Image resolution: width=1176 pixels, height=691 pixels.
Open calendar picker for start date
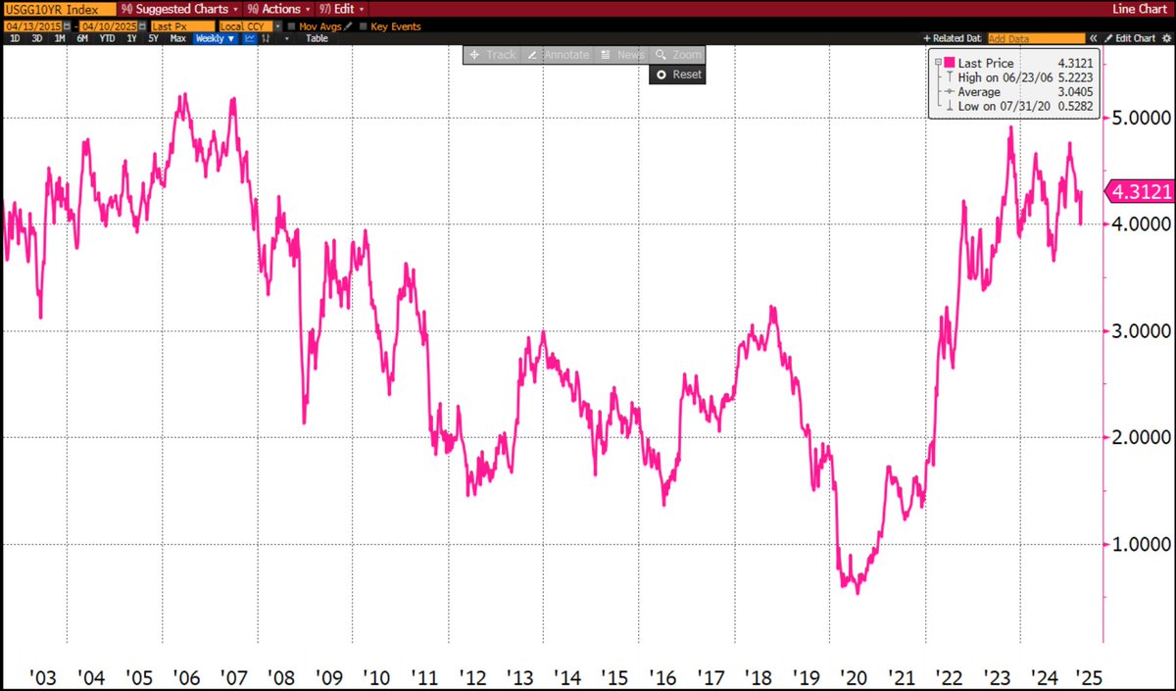[x=68, y=26]
